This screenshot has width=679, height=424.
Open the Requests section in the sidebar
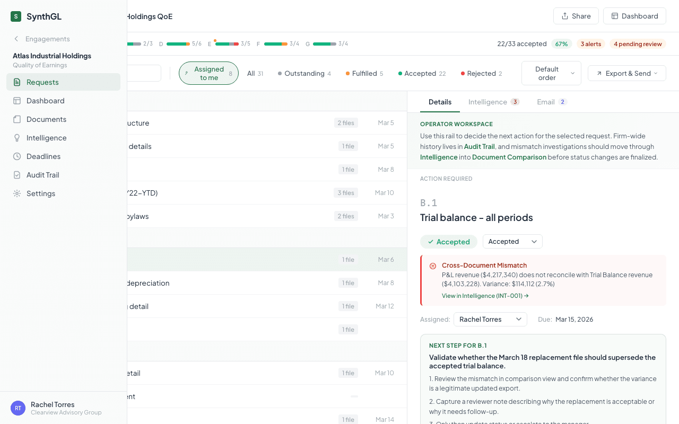tap(42, 82)
